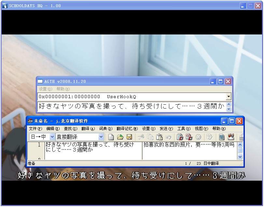Open the 编辑(E) menu
The height and width of the screenshot is (207, 264).
point(53,129)
